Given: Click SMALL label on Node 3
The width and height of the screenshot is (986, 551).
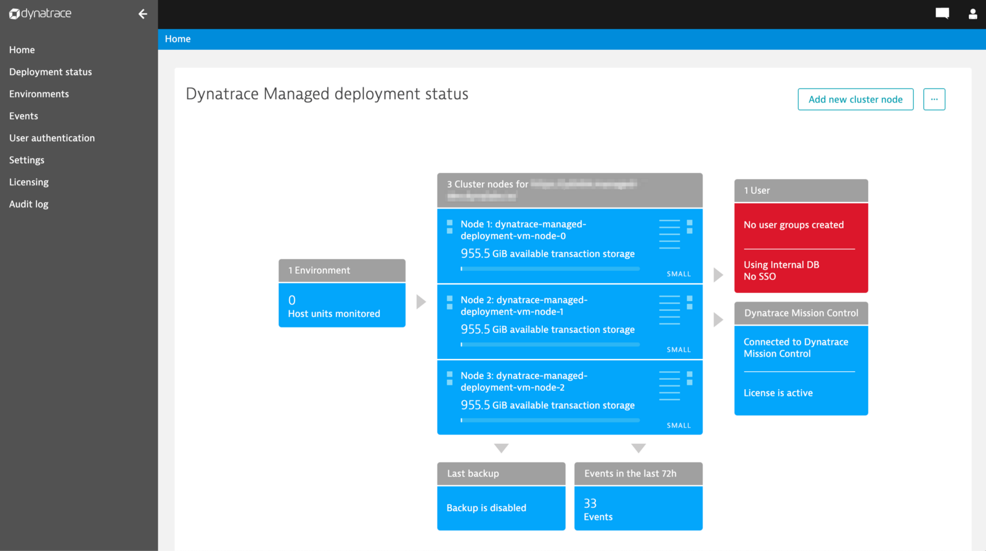Looking at the screenshot, I should (x=678, y=425).
